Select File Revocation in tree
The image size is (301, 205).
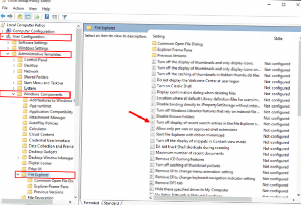tap(41, 198)
